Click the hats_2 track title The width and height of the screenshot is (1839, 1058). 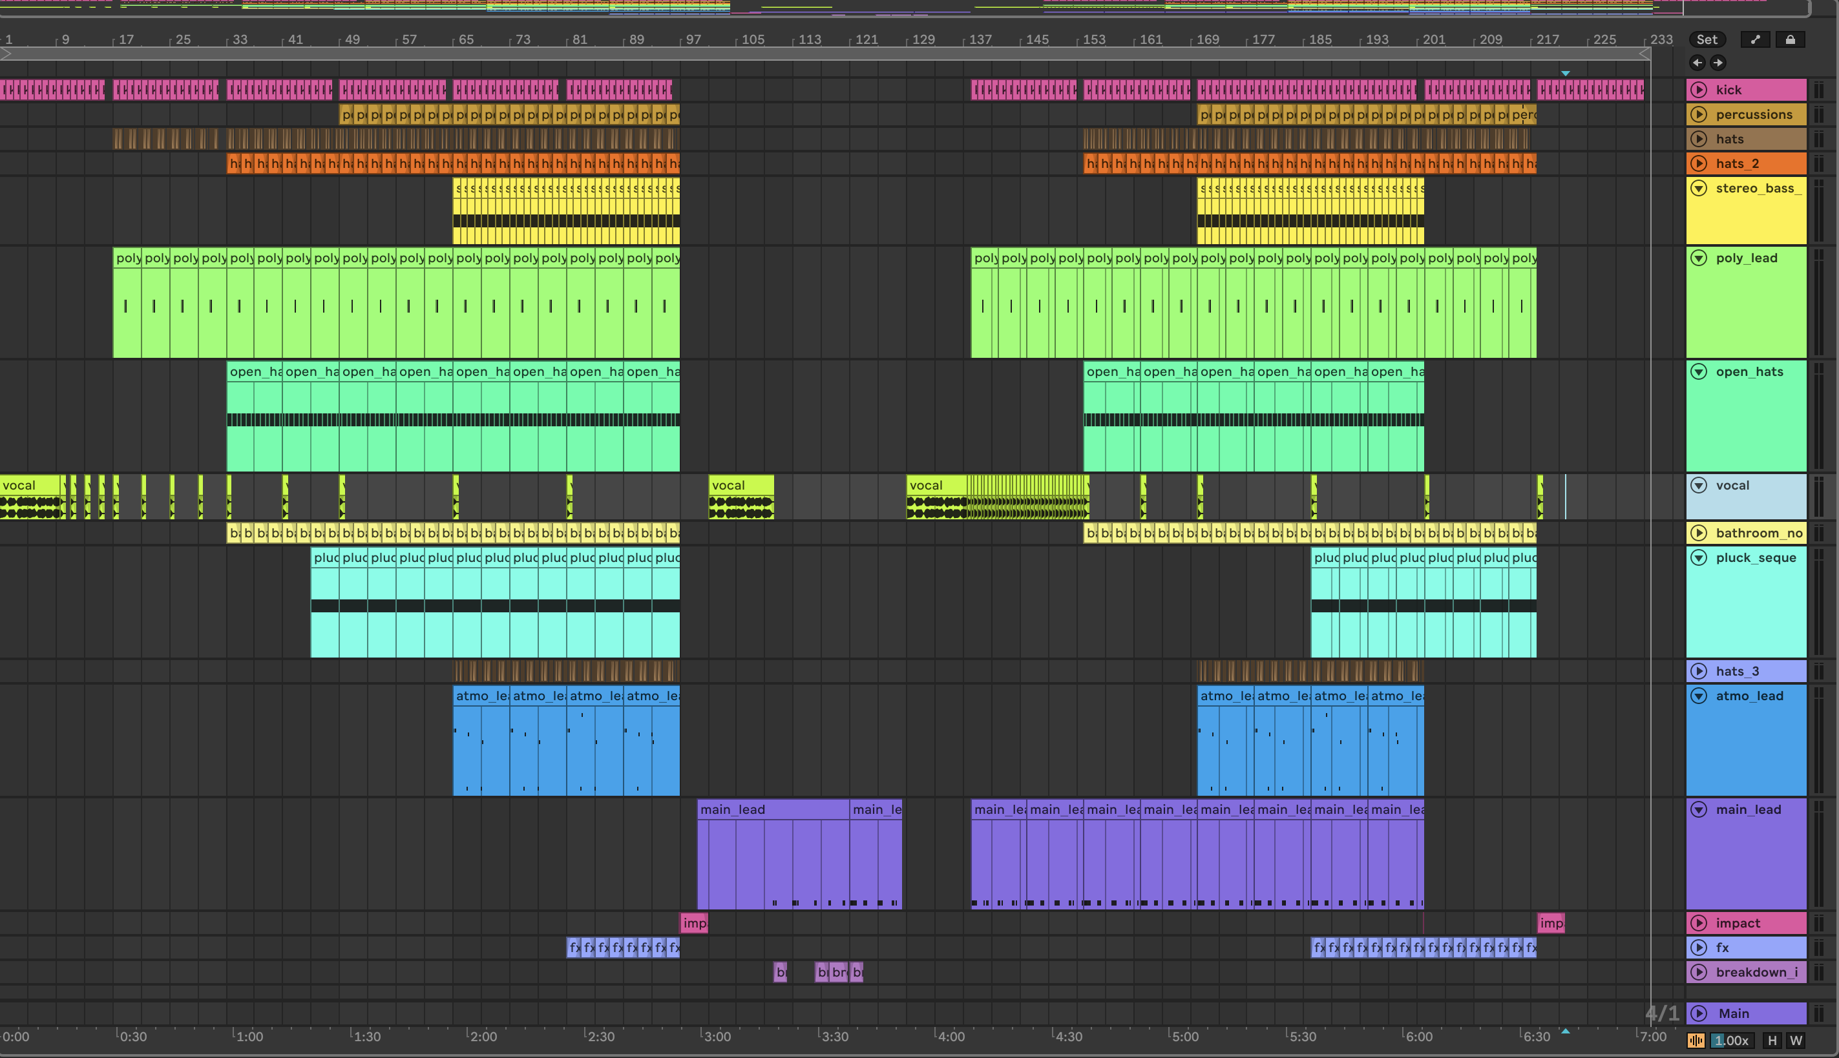pos(1738,163)
